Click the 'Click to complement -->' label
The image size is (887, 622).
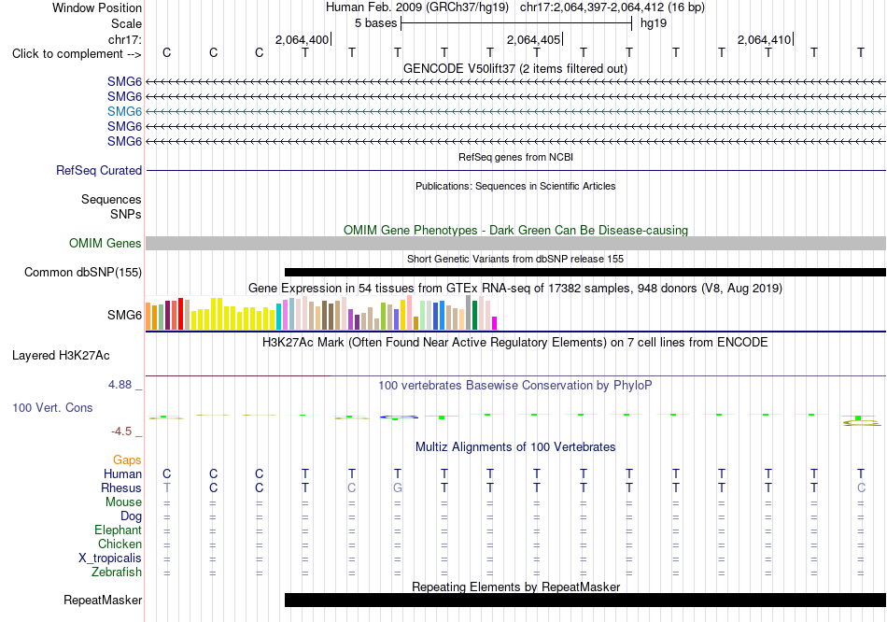click(77, 54)
